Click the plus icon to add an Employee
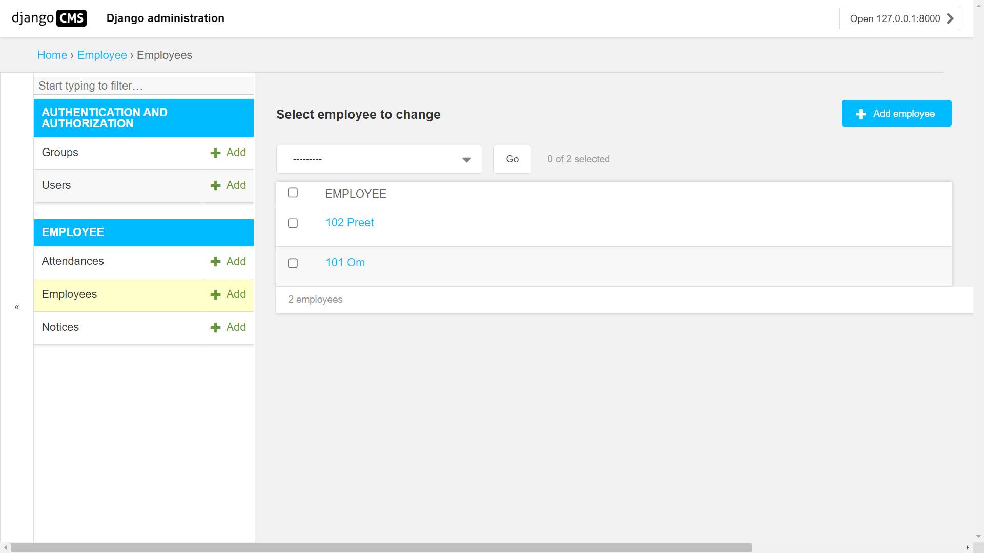Screen dimensions: 984x553 215,294
